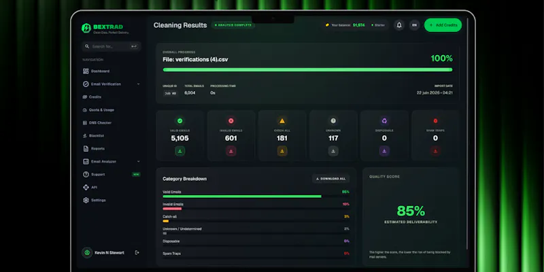This screenshot has height=272, width=544.
Task: Click the Analysis Complete status badge
Action: pos(233,25)
